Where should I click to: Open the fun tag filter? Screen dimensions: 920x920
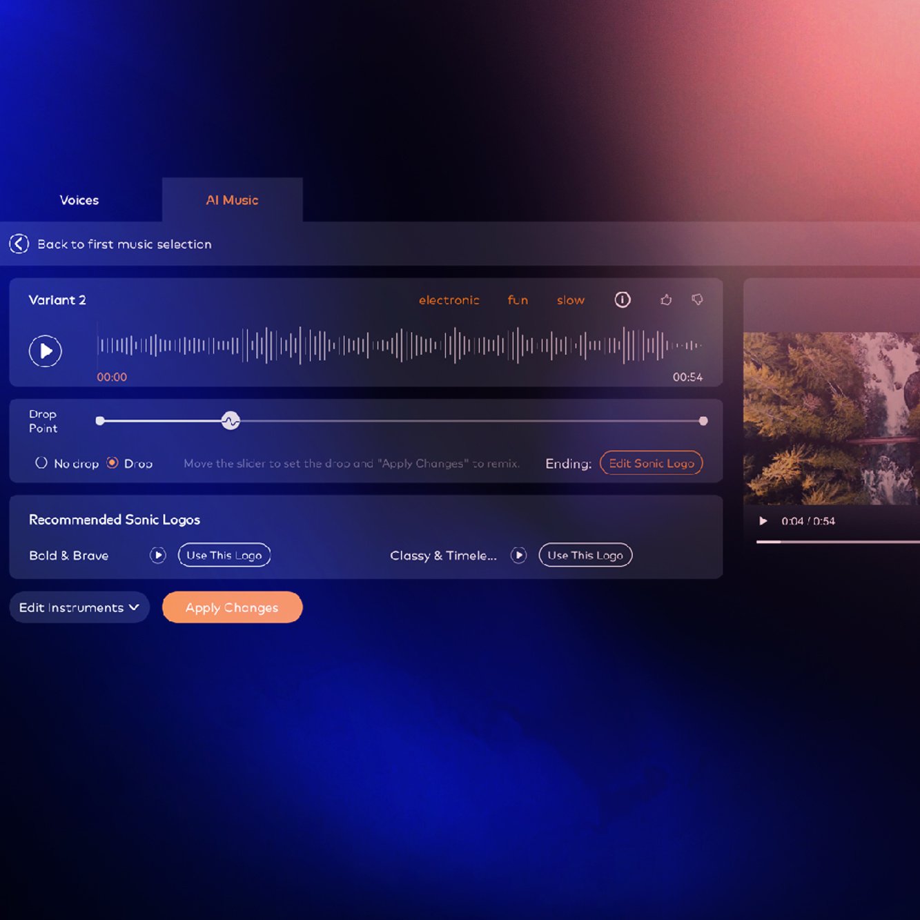(517, 300)
